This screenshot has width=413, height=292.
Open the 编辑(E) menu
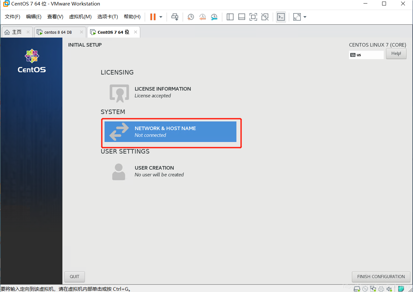pos(34,17)
